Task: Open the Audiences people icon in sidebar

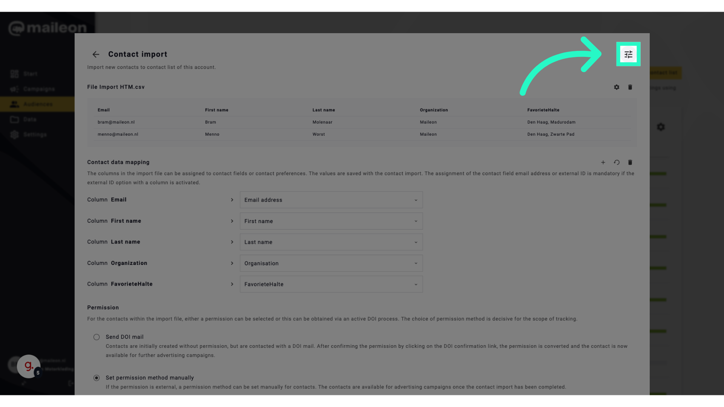Action: click(14, 104)
